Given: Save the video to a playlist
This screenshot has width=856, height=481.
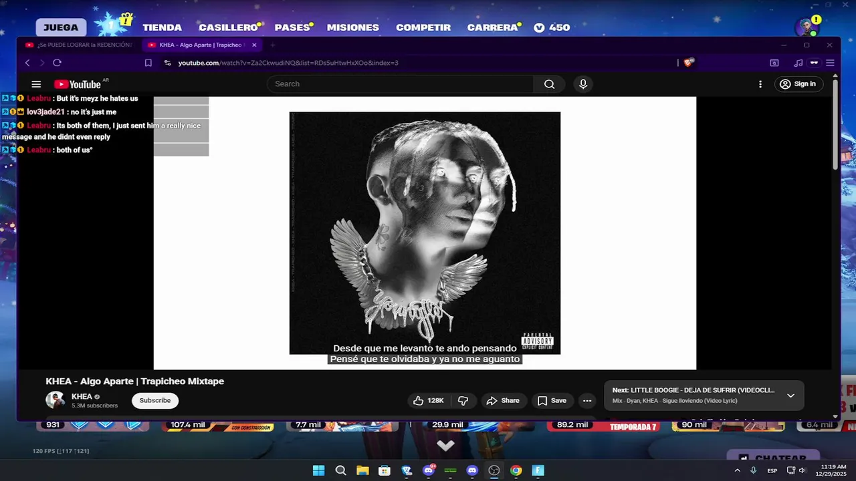Looking at the screenshot, I should 552,400.
